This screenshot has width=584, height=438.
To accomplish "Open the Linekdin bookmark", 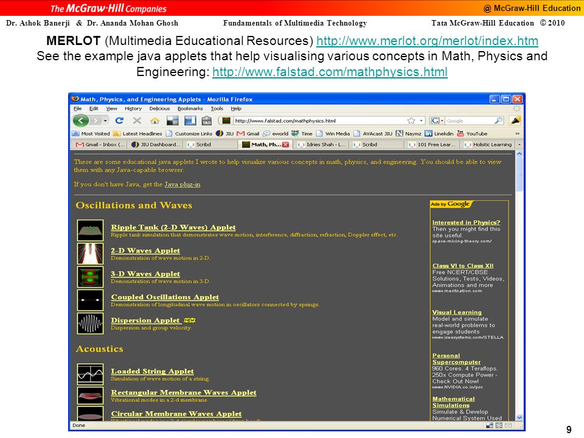I will click(x=439, y=133).
